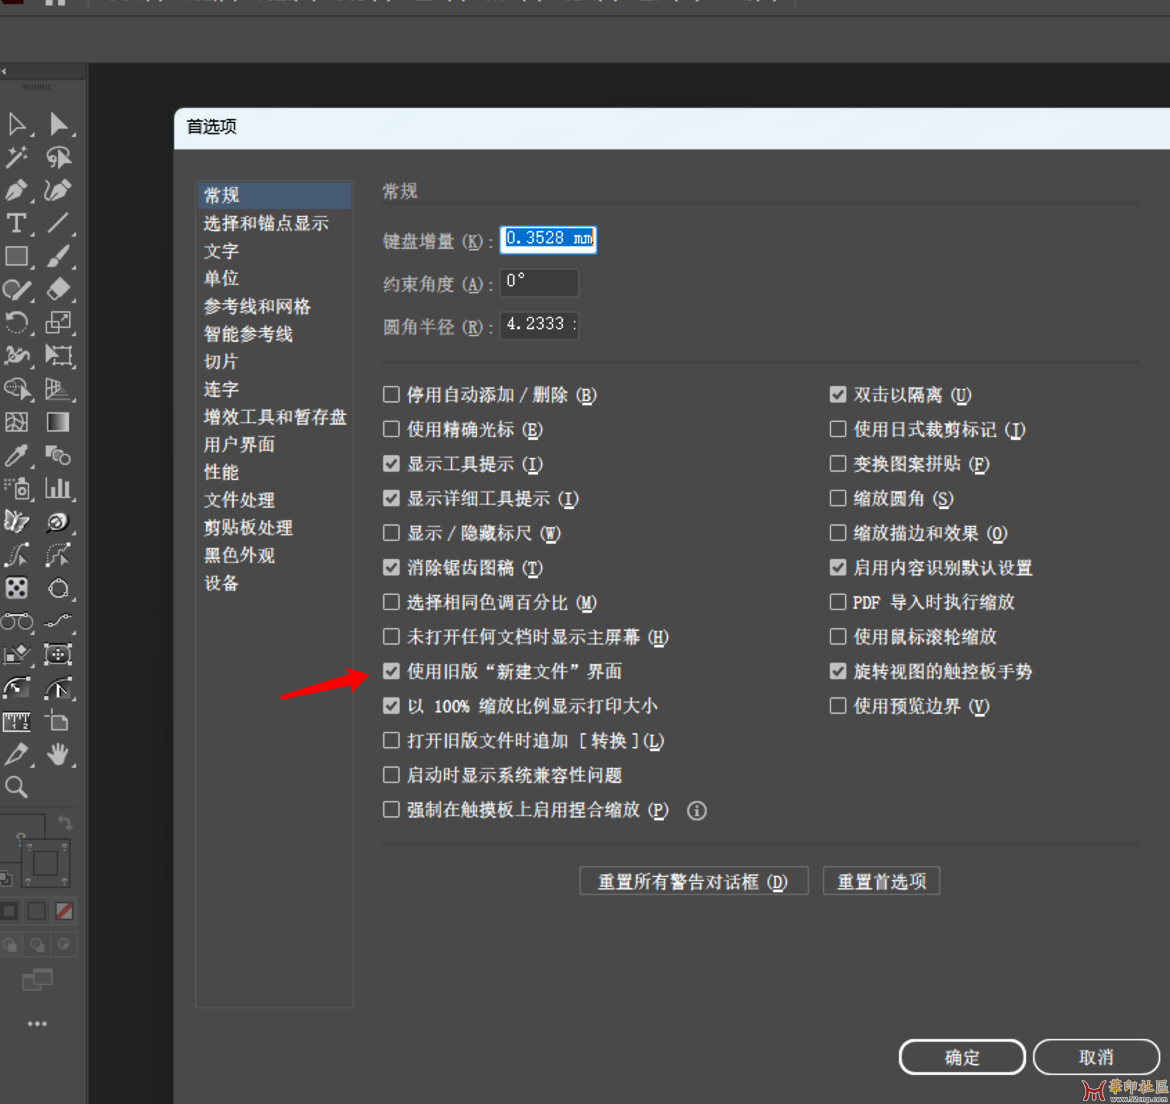Select the Column Graph tool
1170x1104 pixels.
coord(58,488)
